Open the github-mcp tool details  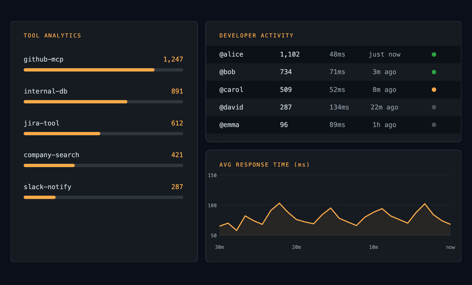44,59
